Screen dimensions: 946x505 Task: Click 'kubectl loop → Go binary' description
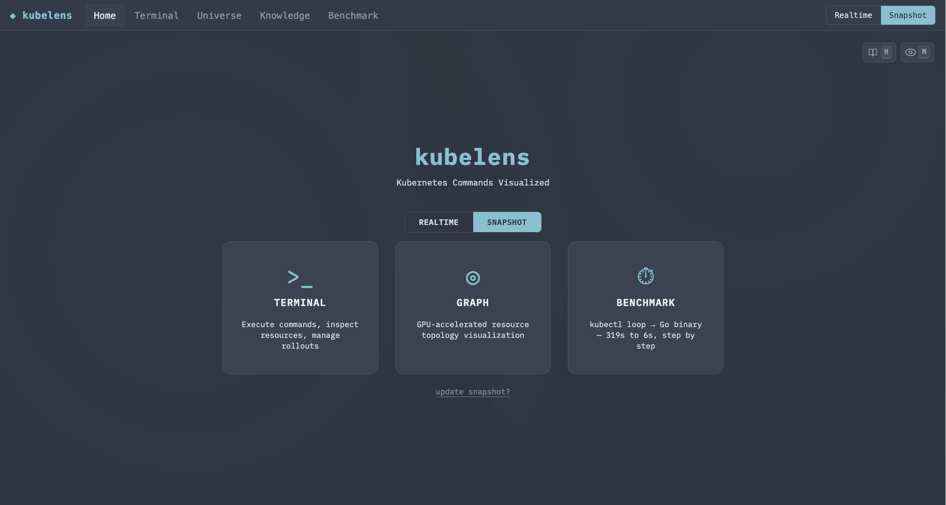pyautogui.click(x=645, y=335)
